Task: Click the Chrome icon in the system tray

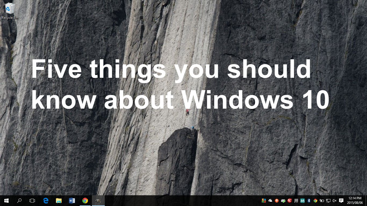Action: 315,201
